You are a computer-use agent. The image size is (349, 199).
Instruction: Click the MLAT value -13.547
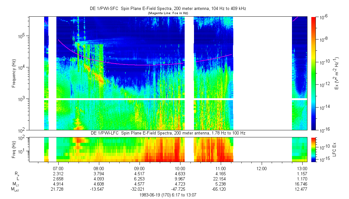pos(97,189)
